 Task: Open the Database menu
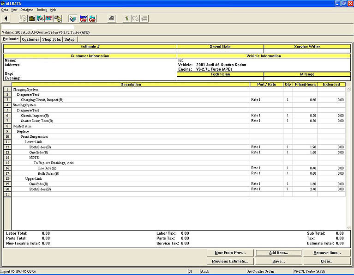point(27,10)
